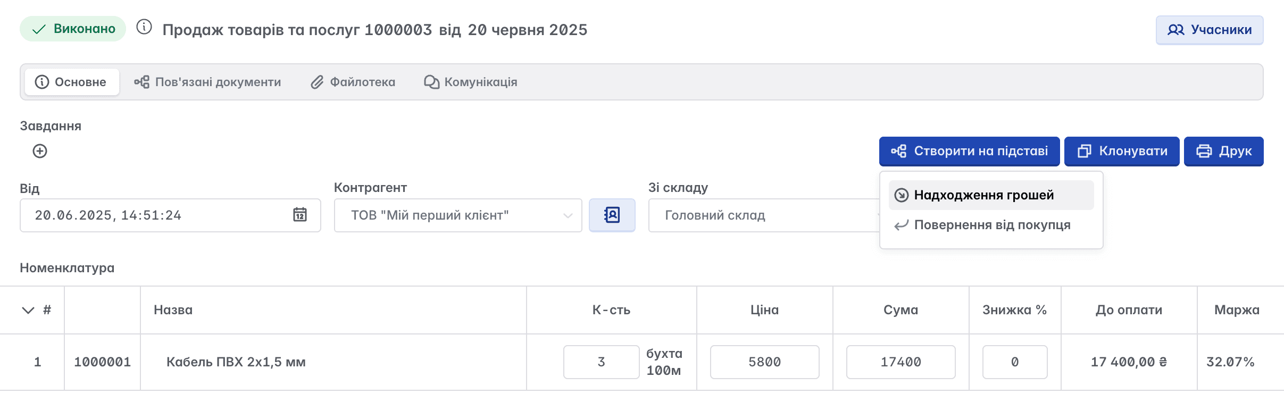The width and height of the screenshot is (1284, 402).
Task: Add a new task with plus icon
Action: tap(40, 151)
